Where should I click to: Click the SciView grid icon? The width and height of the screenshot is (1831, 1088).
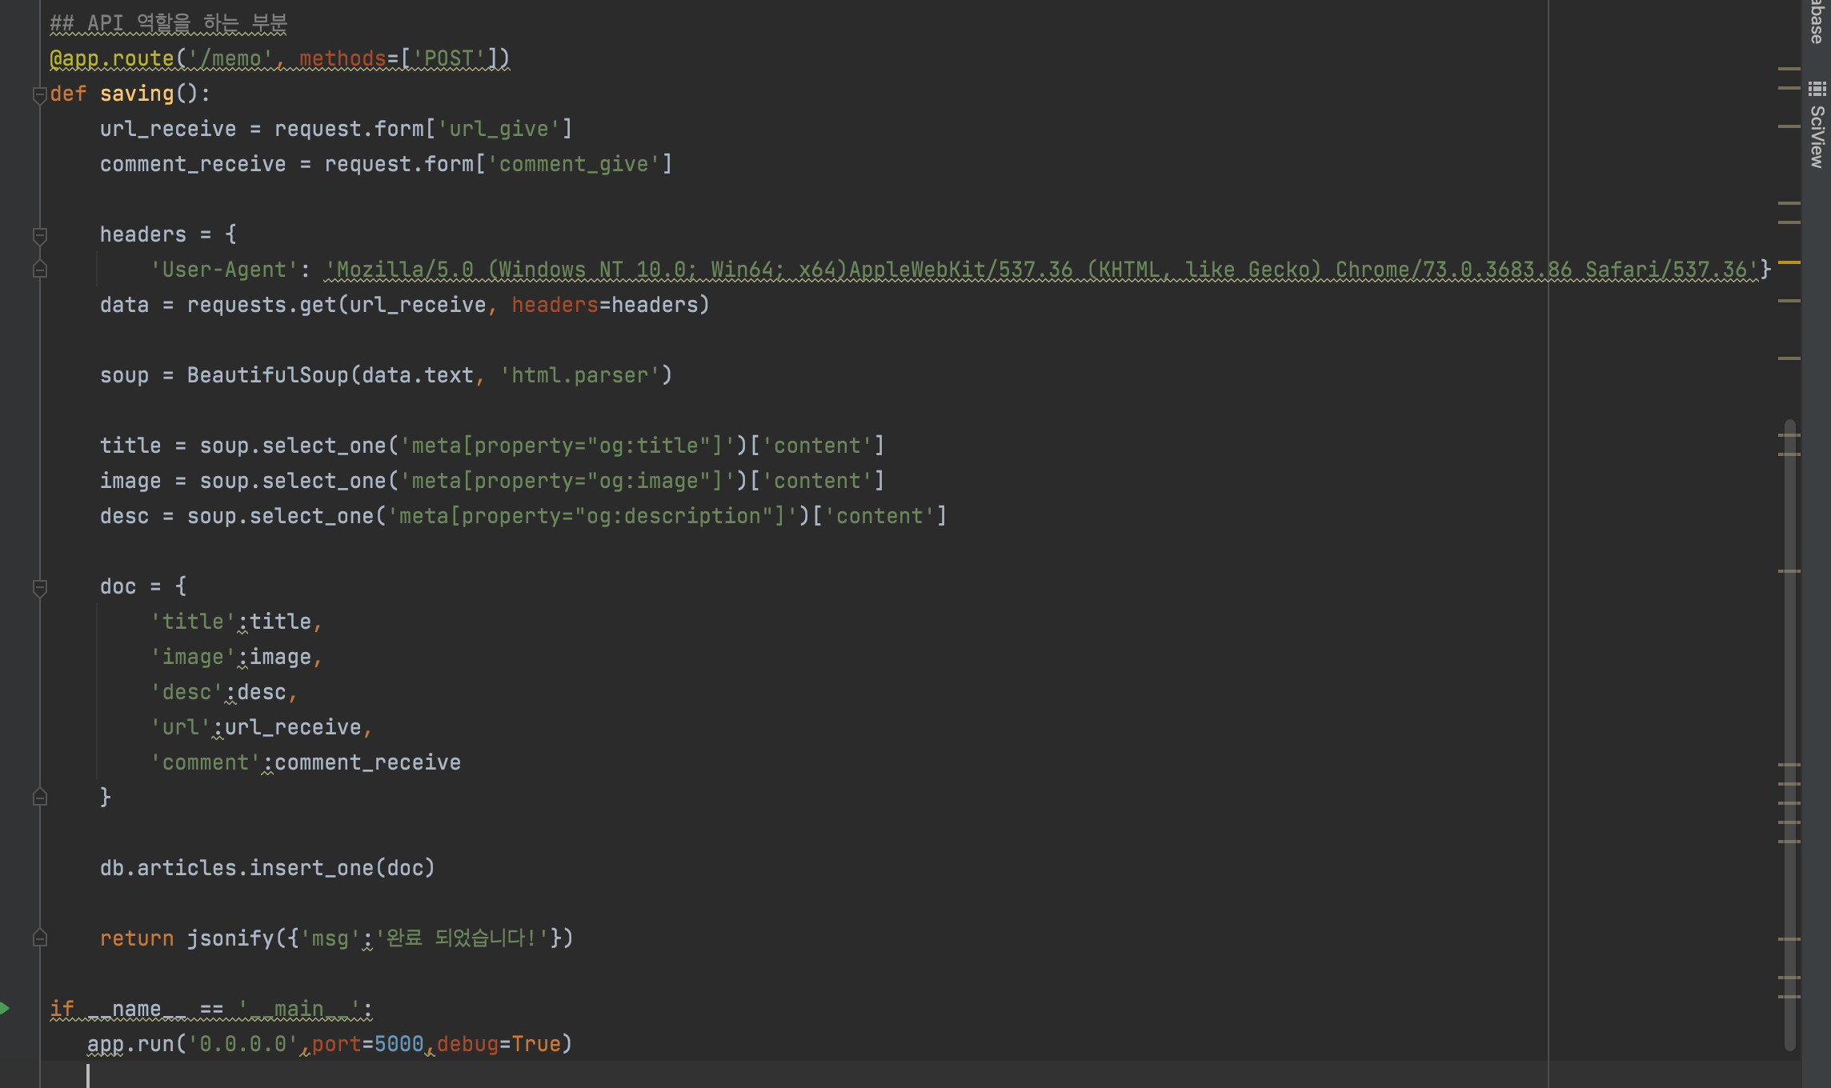(x=1817, y=89)
